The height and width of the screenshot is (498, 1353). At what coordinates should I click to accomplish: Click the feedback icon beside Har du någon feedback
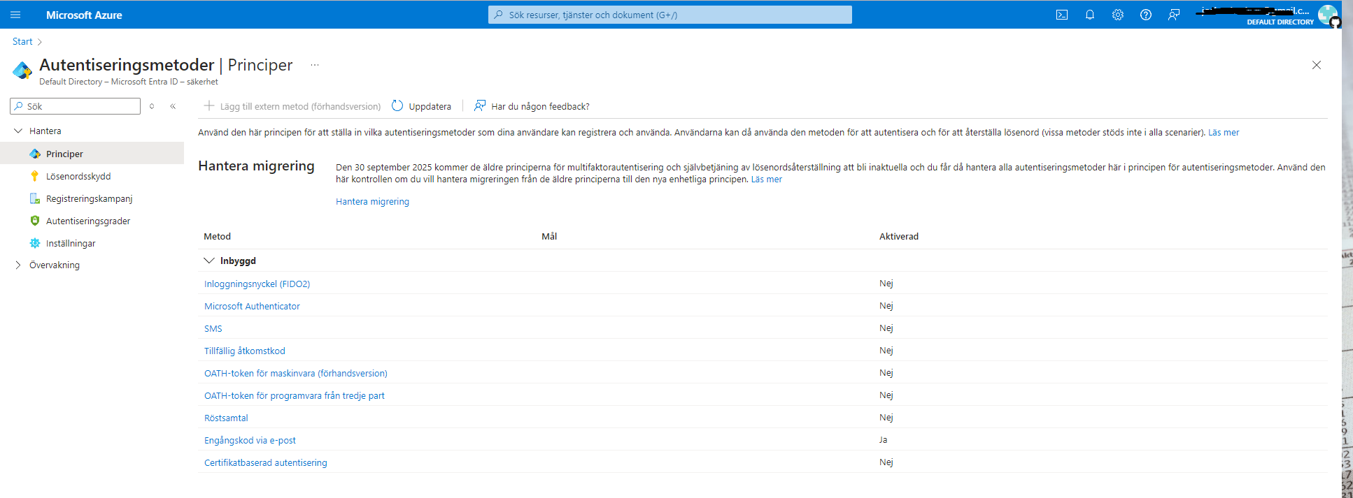pyautogui.click(x=480, y=105)
